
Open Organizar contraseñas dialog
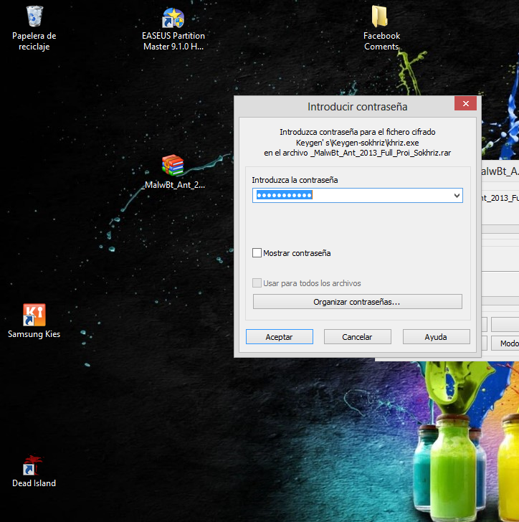click(358, 302)
